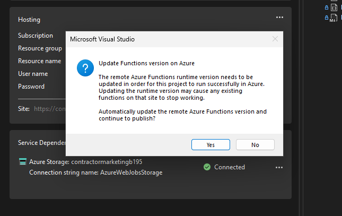Click 'Update Functions version on Azure' heading
This screenshot has height=216, width=342.
click(x=146, y=63)
